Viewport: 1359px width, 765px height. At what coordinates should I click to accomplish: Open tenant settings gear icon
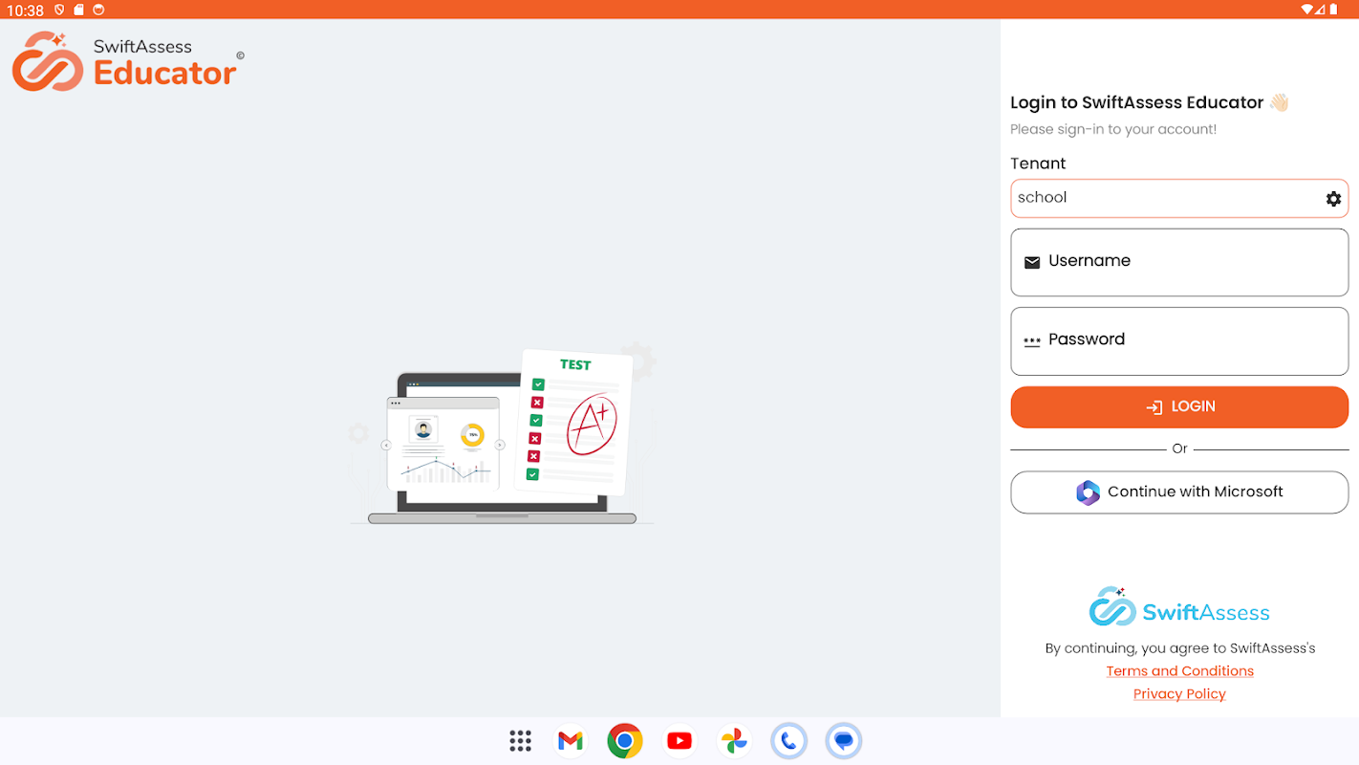point(1333,199)
